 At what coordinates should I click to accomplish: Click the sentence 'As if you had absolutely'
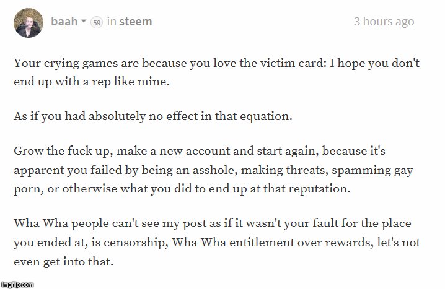click(x=153, y=116)
